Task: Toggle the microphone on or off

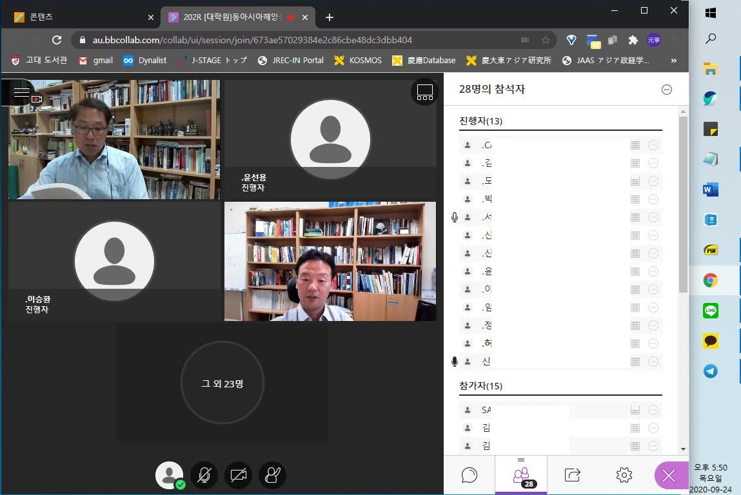Action: tap(204, 476)
